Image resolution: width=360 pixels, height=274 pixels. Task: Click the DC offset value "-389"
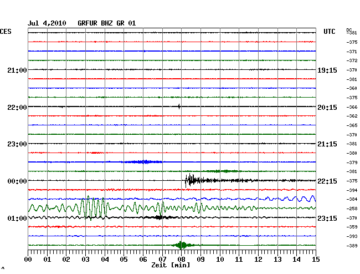coord(352,246)
